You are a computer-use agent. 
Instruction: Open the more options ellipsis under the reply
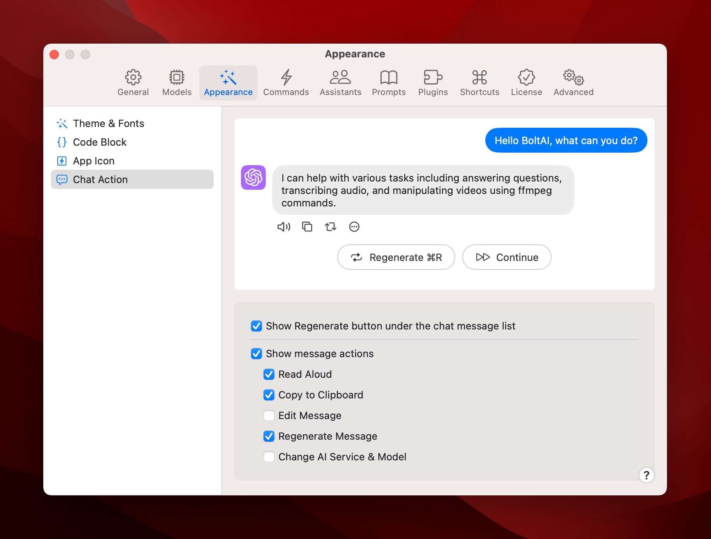click(x=354, y=227)
